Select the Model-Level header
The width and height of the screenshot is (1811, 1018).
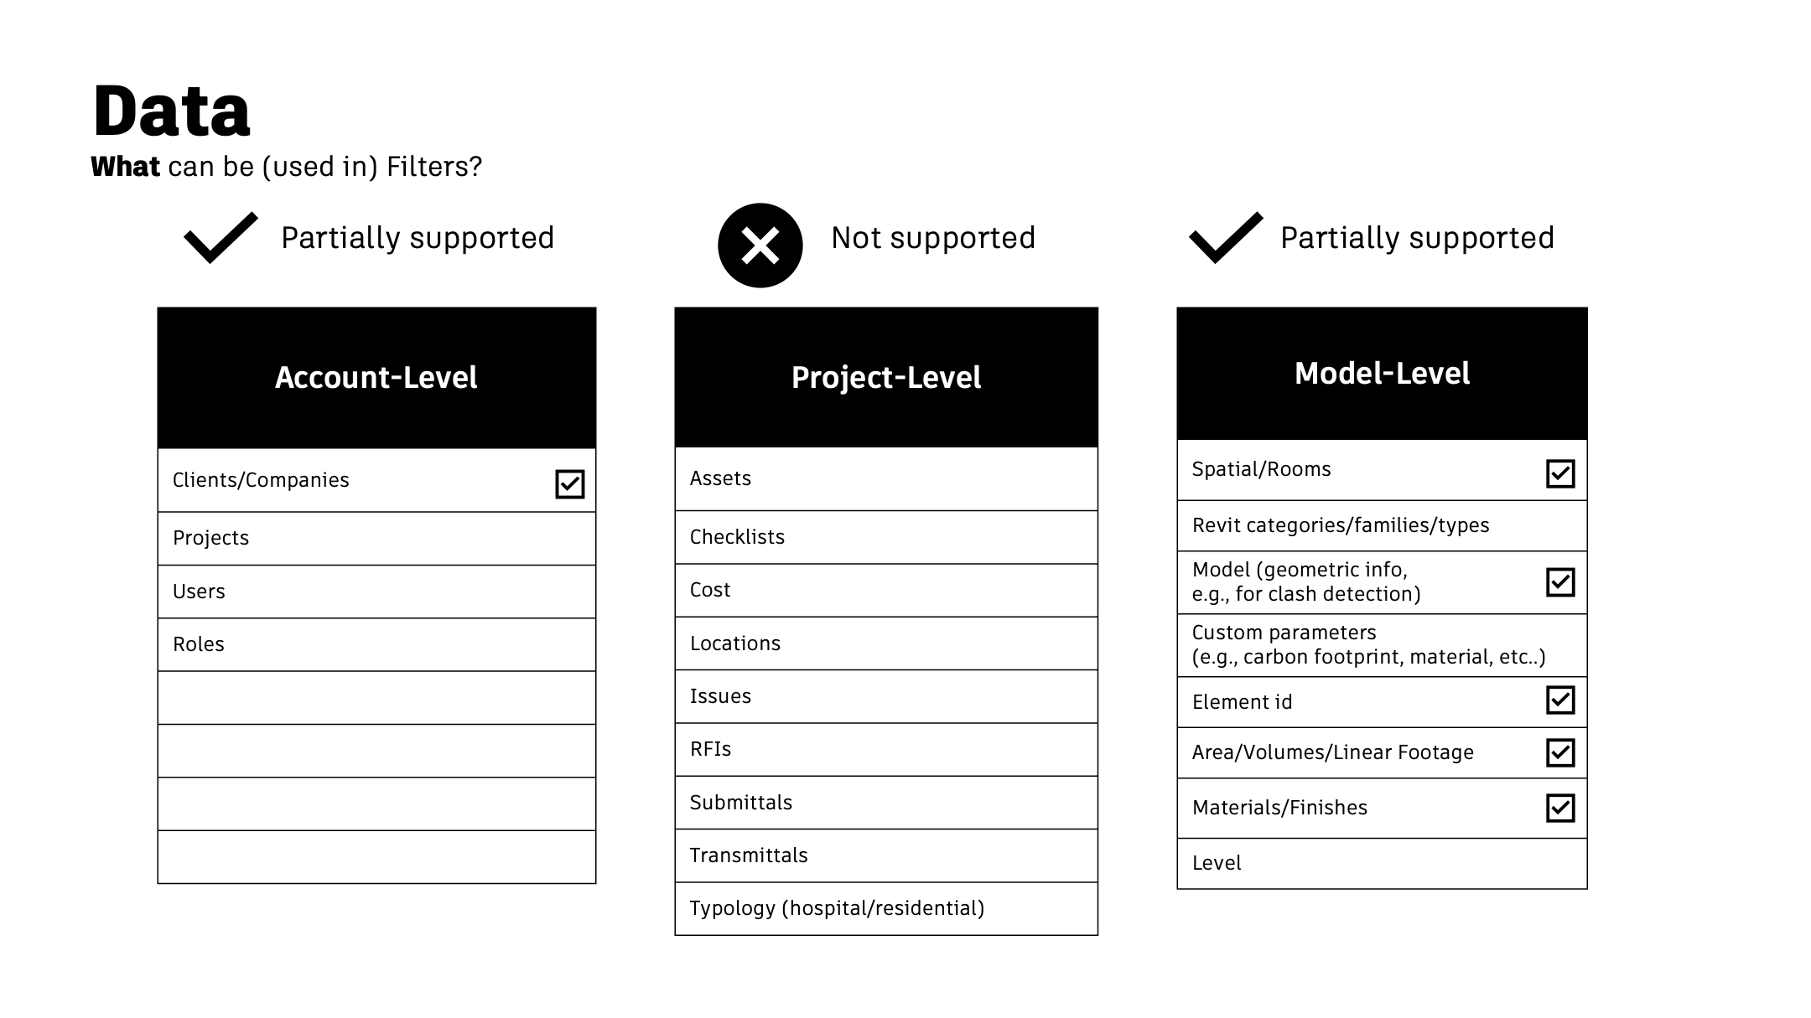pyautogui.click(x=1382, y=374)
